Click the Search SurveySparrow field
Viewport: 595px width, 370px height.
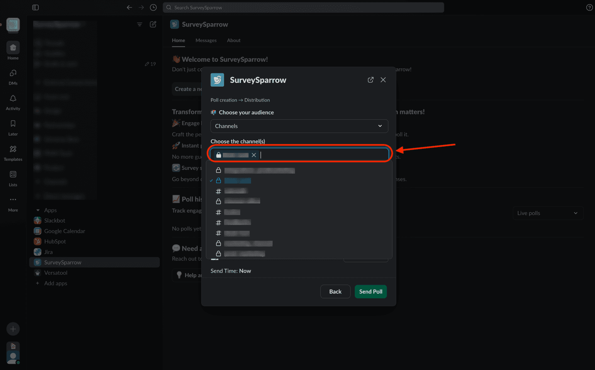(303, 7)
